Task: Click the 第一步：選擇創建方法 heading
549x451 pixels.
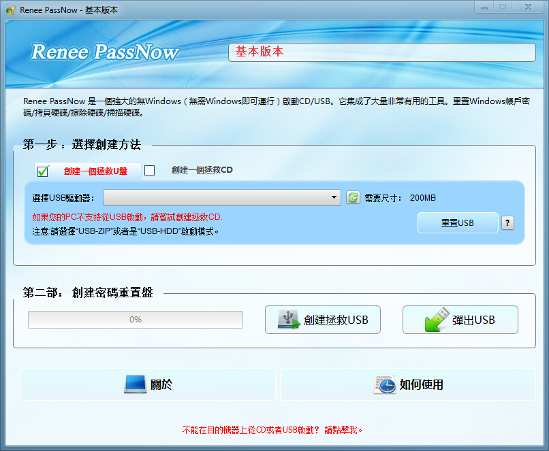Action: [82, 144]
